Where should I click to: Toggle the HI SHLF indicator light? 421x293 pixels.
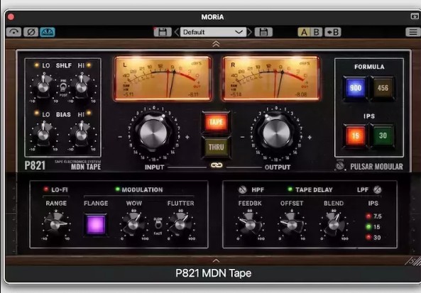[x=89, y=65]
